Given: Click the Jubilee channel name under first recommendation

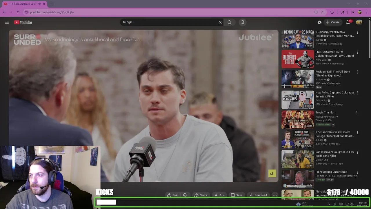Looking at the screenshot, I should pyautogui.click(x=319, y=40).
